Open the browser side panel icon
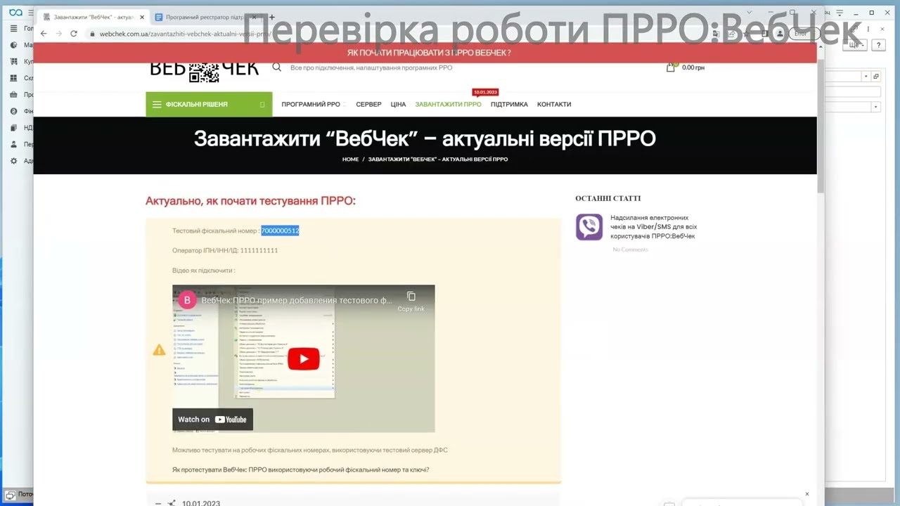The image size is (900, 506). pyautogui.click(x=764, y=34)
